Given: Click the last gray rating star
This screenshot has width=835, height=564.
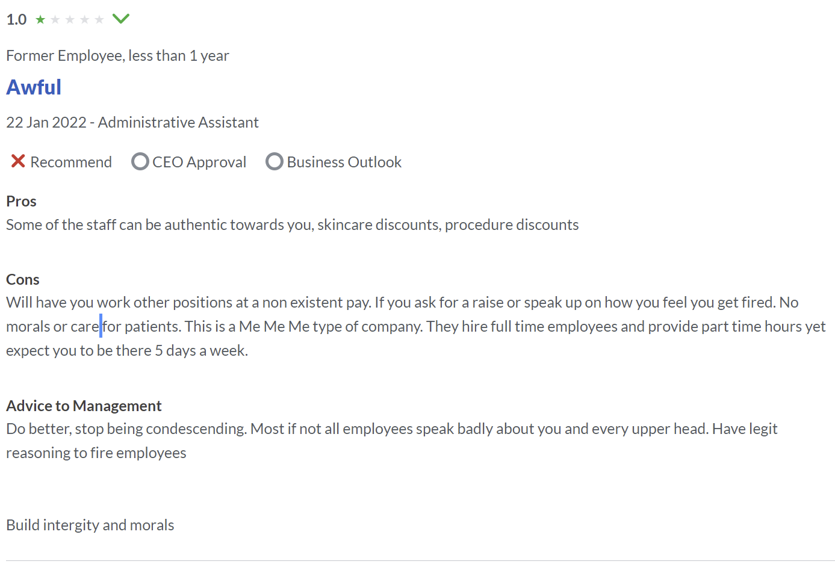Looking at the screenshot, I should coord(99,20).
